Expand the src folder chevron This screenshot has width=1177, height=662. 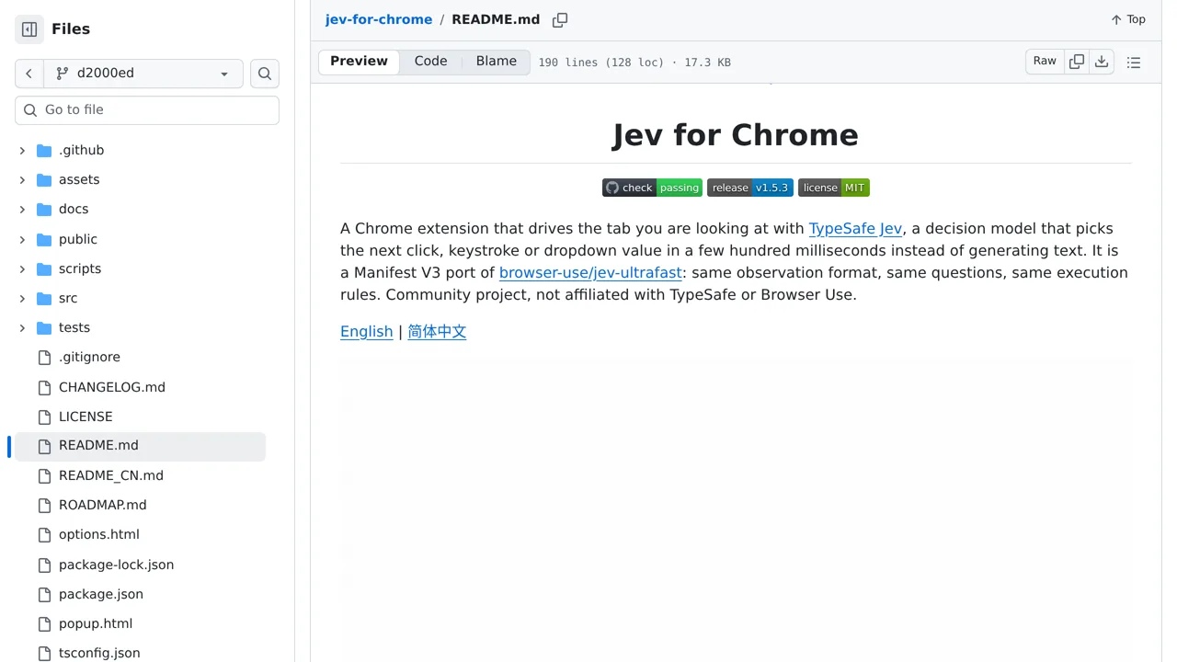pos(22,299)
